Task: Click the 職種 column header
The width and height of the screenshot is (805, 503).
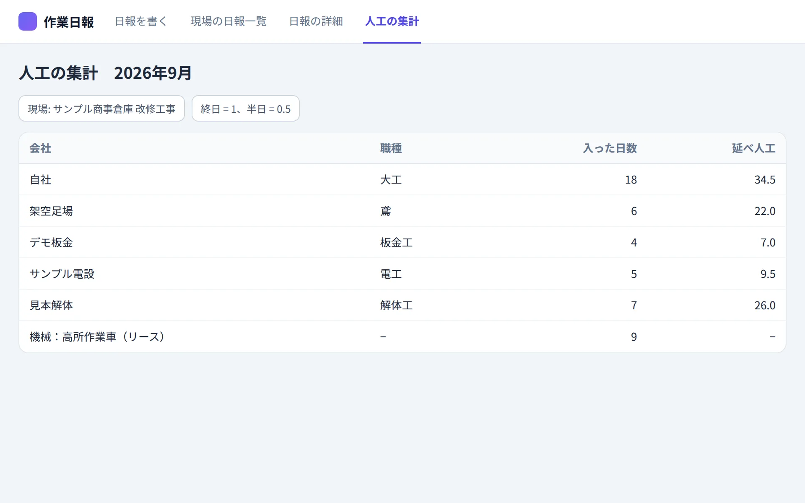Action: coord(391,148)
